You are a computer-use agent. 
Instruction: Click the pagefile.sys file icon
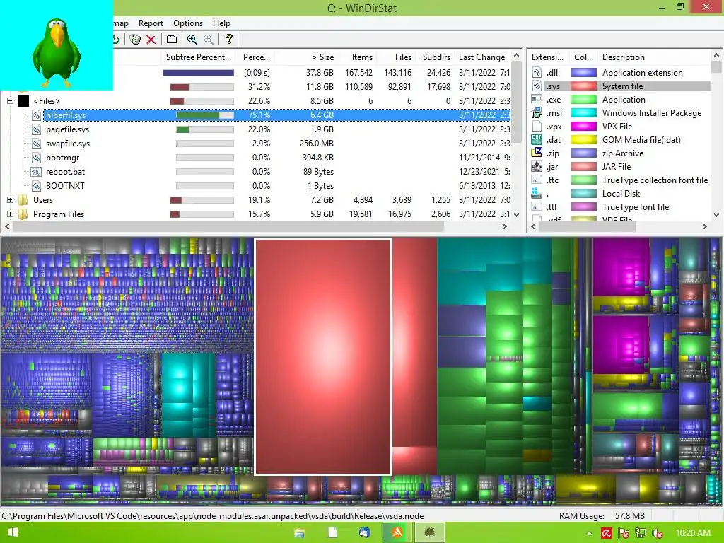coord(37,130)
